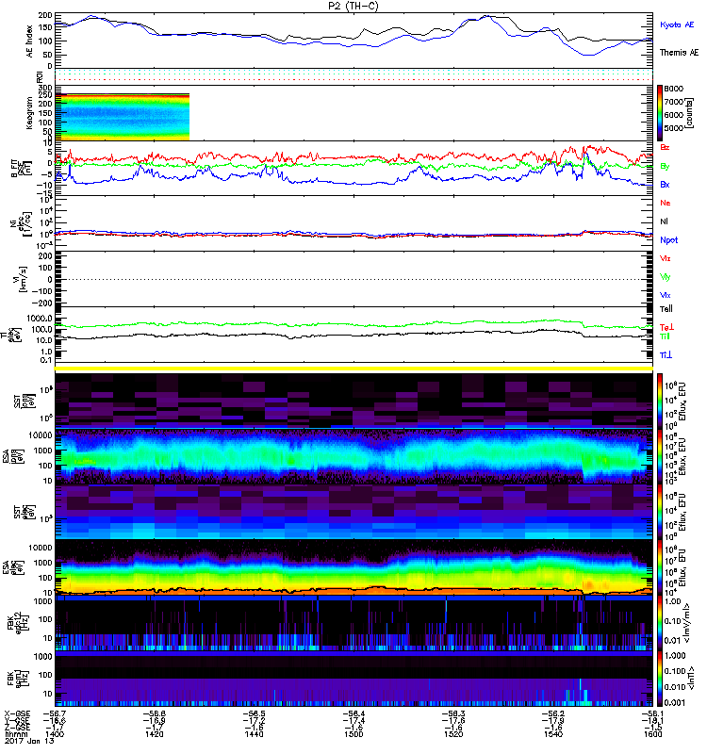Screen dimensions: 707x754
Task: Click the green By legend label
Action: 665,167
